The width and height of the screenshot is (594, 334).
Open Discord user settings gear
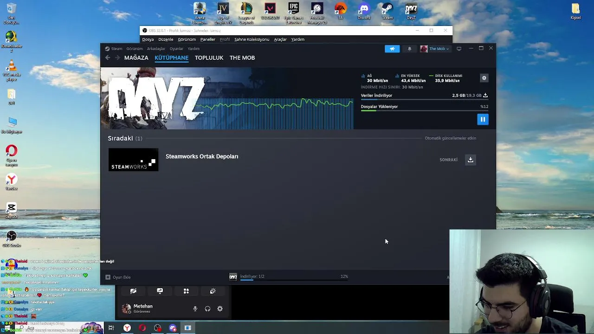tap(220, 308)
